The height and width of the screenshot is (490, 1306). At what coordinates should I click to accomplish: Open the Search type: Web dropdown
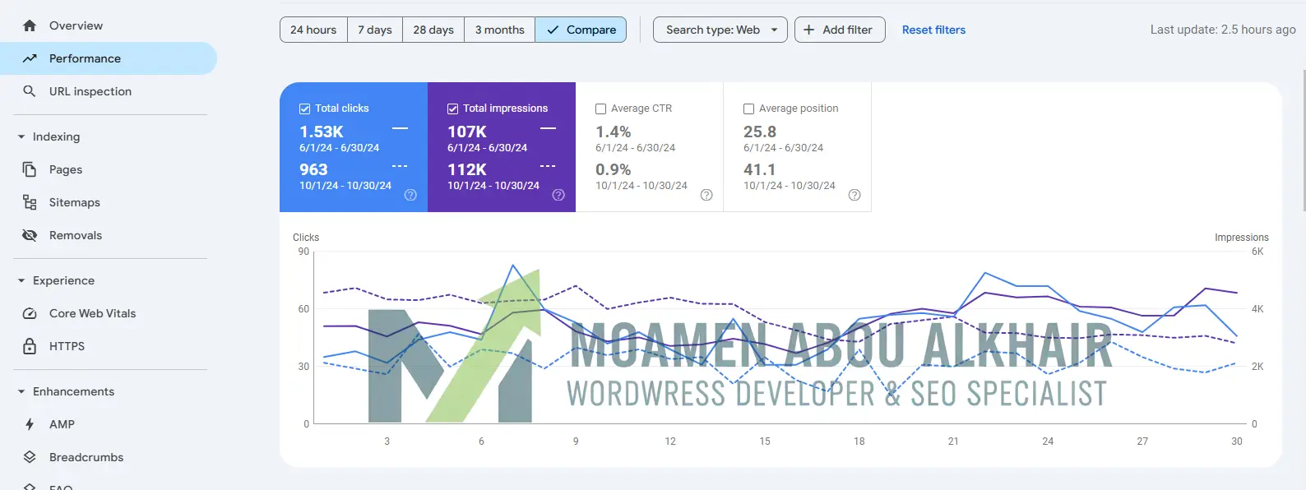pyautogui.click(x=720, y=30)
